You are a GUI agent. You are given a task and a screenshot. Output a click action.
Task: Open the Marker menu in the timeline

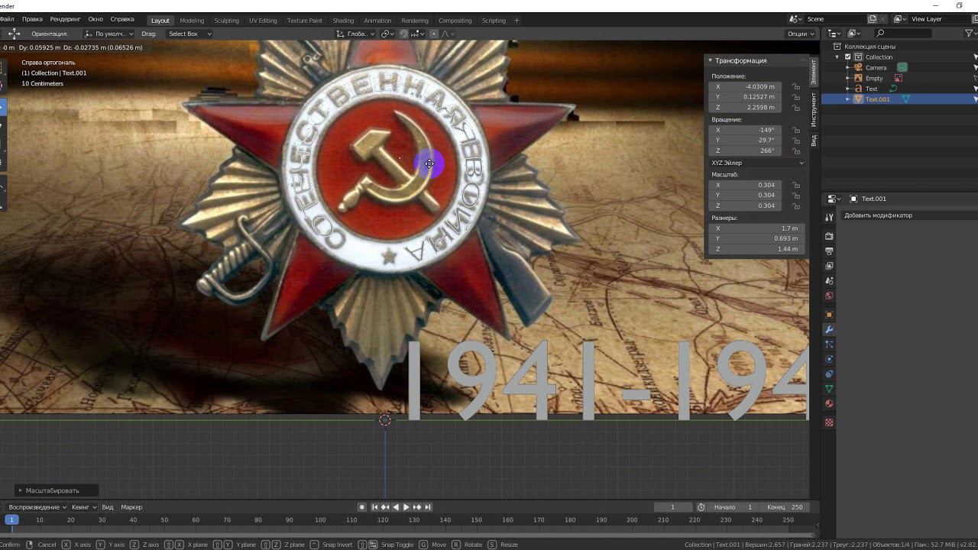pyautogui.click(x=131, y=507)
